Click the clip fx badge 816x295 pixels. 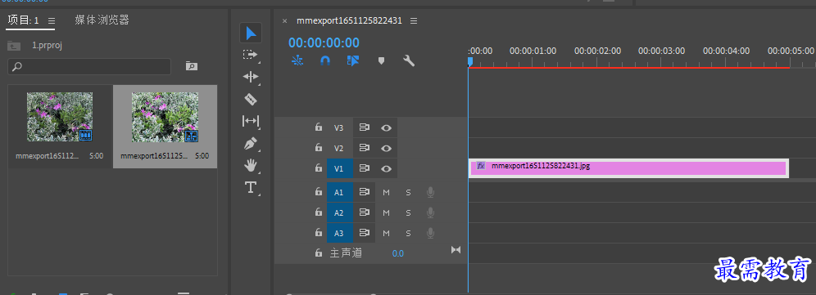pyautogui.click(x=481, y=166)
